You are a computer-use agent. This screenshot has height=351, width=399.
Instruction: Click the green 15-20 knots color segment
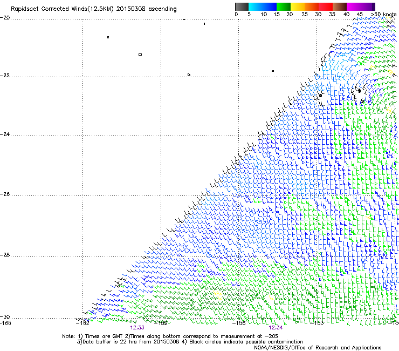284,6
